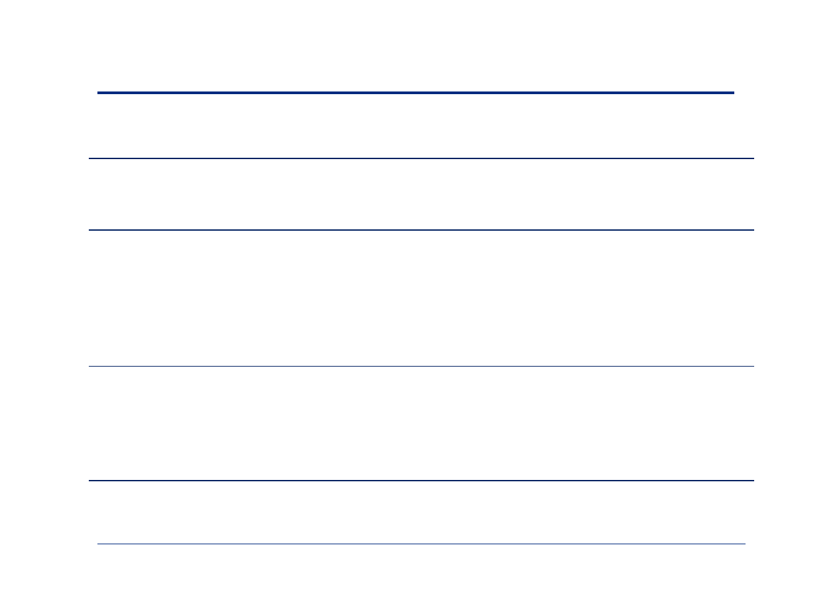Click the left end of the thick header line
The image size is (837, 592).
[100, 93]
